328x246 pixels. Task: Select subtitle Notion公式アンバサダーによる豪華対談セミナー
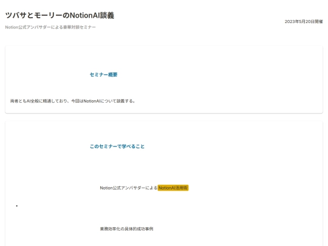click(x=50, y=27)
